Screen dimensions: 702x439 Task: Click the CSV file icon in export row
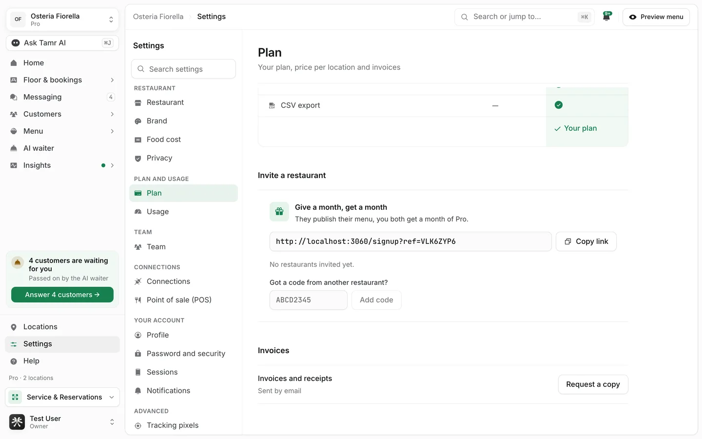pos(272,105)
